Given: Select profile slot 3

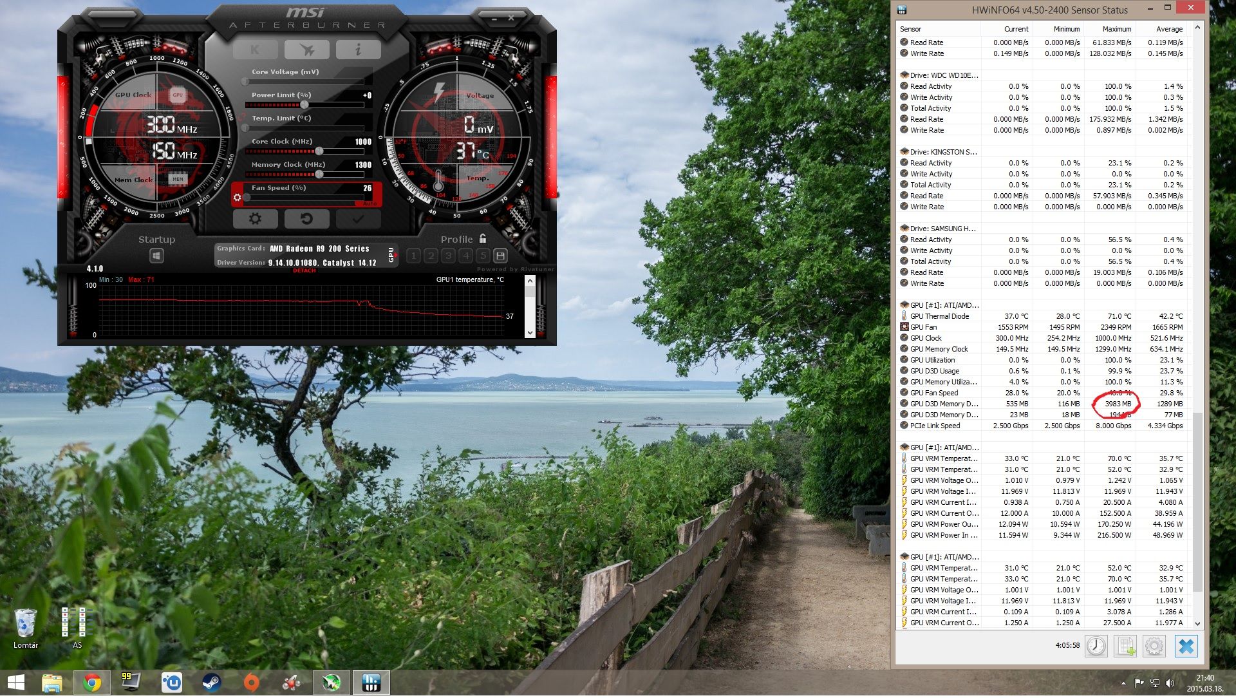Looking at the screenshot, I should (448, 256).
